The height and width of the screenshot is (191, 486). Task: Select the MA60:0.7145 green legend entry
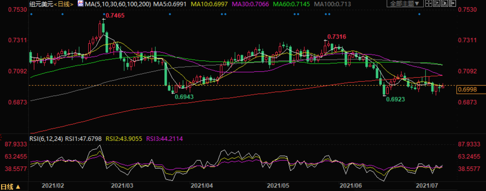(x=290, y=4)
